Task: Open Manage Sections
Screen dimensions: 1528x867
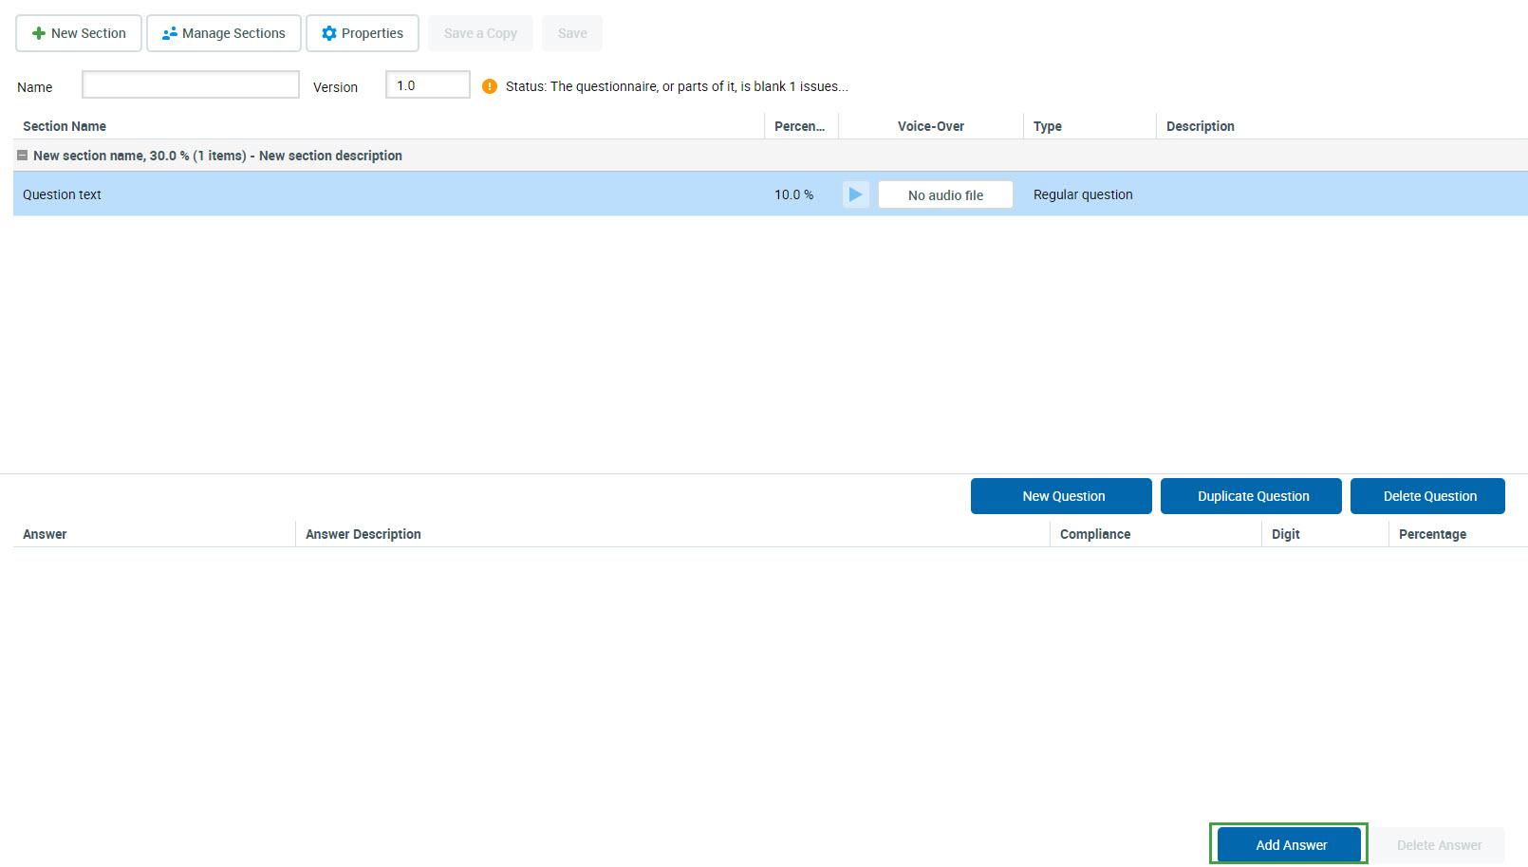Action: point(224,33)
